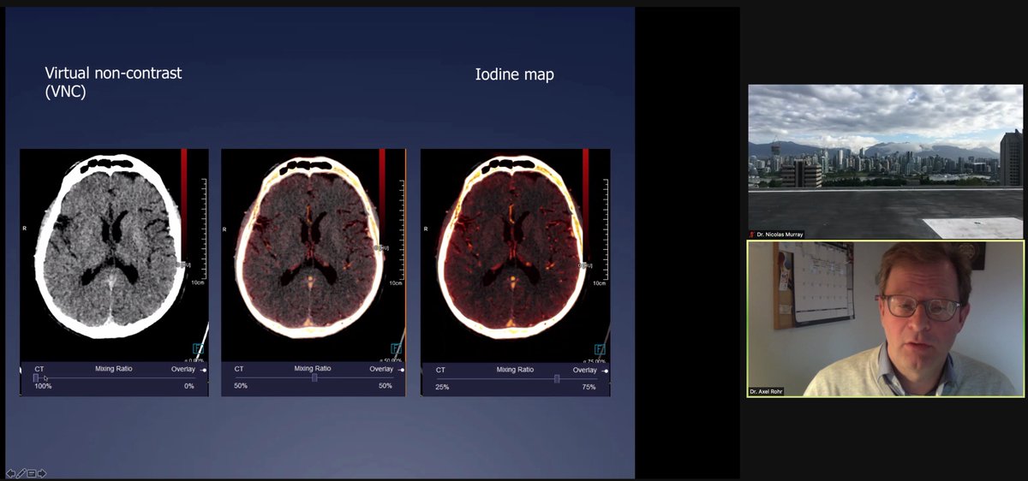Click orientation box icon on middle overlay image
Image resolution: width=1028 pixels, height=481 pixels.
pyautogui.click(x=396, y=348)
